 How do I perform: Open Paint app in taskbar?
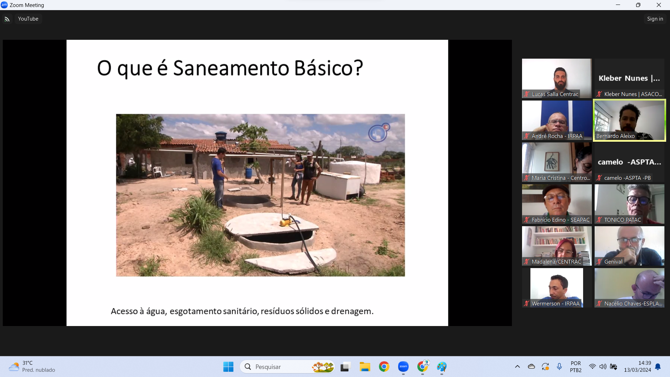[441, 367]
